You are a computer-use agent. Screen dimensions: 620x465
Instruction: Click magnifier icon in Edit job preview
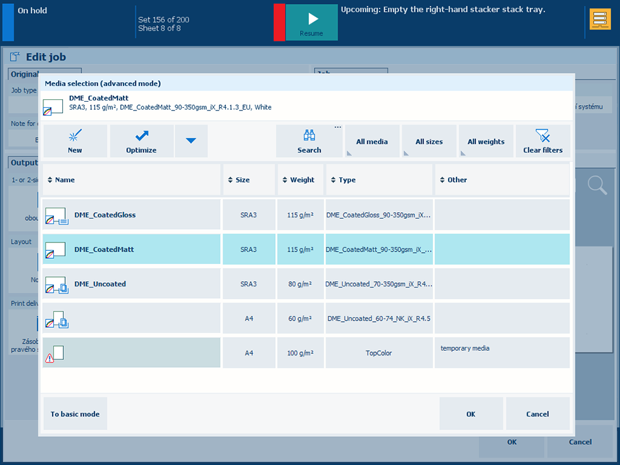(597, 185)
